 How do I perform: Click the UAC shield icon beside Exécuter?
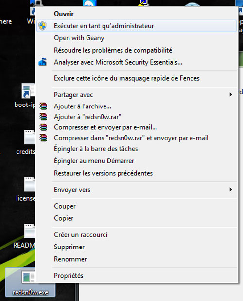coord(42,26)
